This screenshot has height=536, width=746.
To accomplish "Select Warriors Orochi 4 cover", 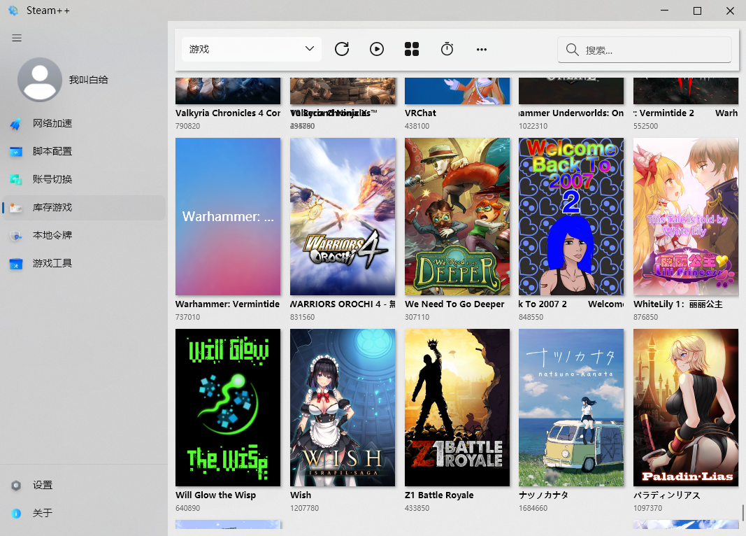I will click(x=343, y=217).
